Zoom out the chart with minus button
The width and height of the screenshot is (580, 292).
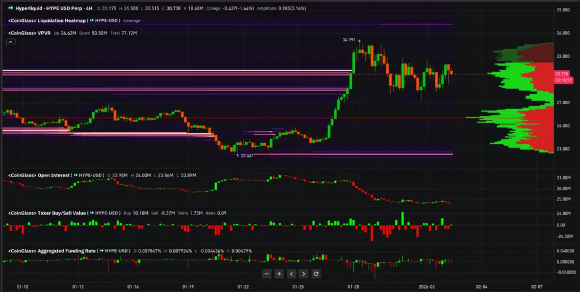[267, 274]
